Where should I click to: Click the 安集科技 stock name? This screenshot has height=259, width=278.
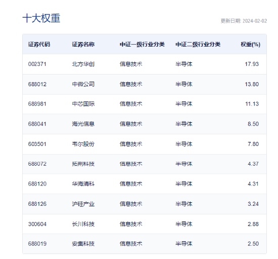click(83, 243)
